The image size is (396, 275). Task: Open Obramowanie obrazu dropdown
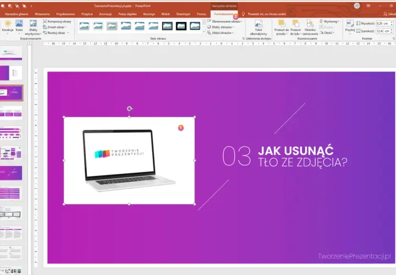pos(225,21)
